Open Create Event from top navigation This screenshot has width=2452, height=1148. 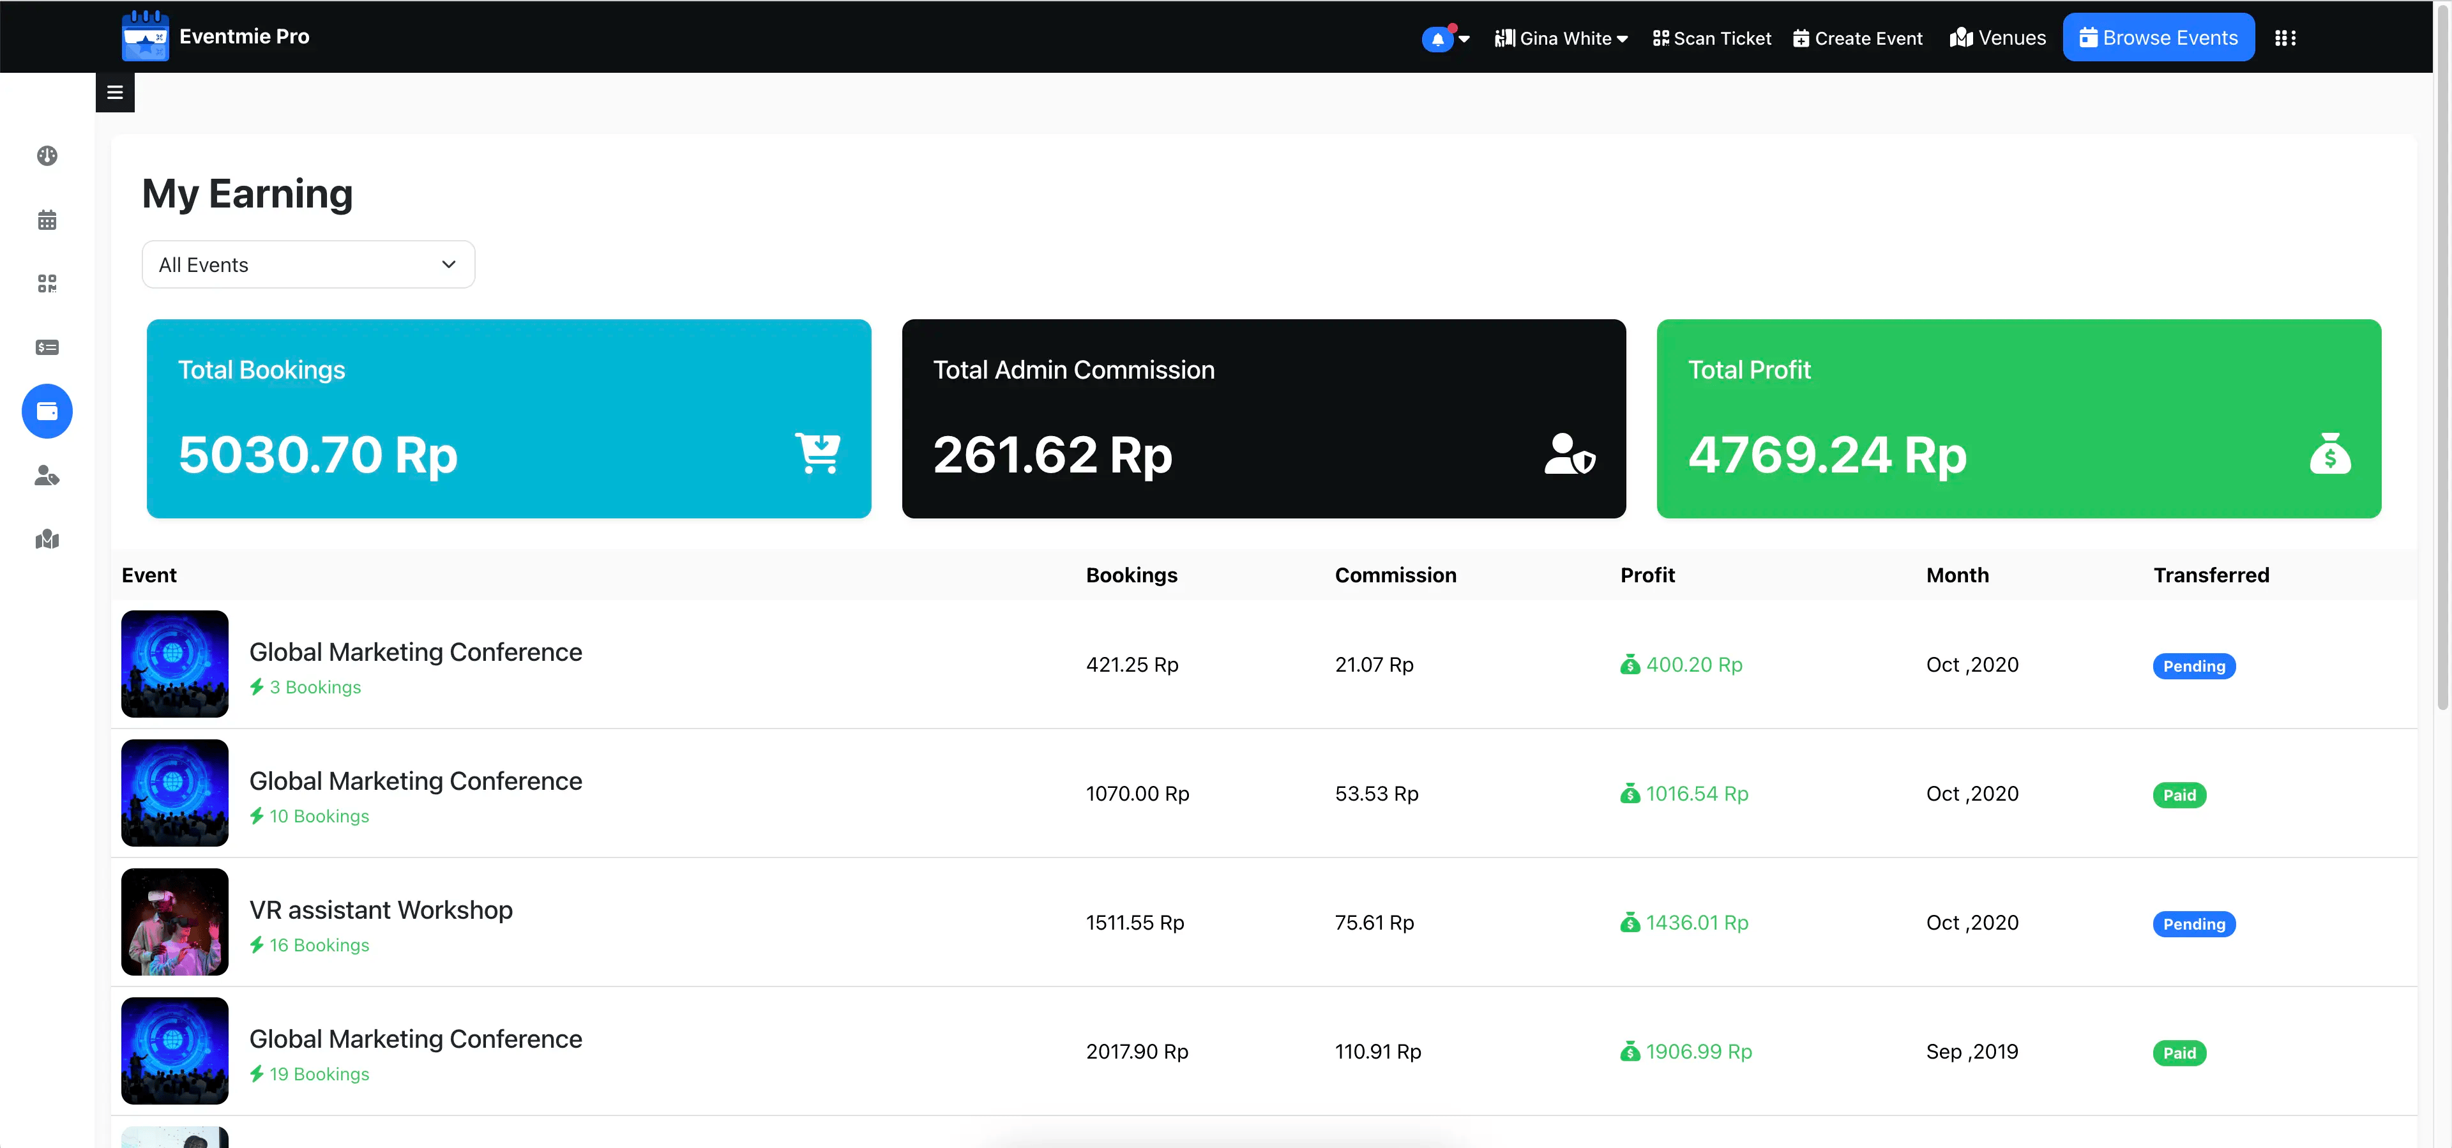1857,38
